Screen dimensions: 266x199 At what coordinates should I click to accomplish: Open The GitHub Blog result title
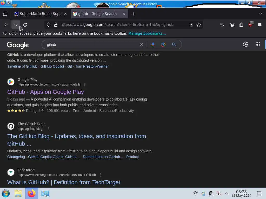77,140
